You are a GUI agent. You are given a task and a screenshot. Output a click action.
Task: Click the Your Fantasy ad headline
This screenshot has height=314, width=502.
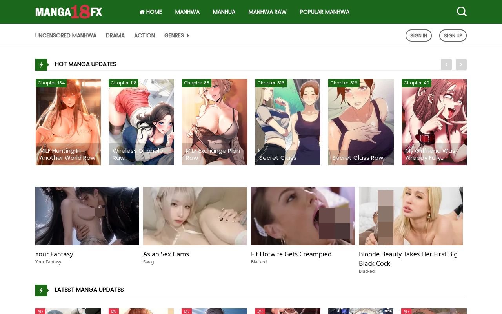(x=54, y=254)
